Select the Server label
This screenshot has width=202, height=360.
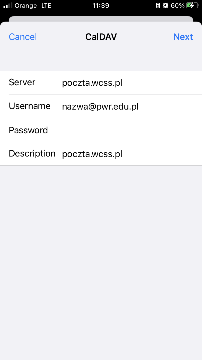22,82
